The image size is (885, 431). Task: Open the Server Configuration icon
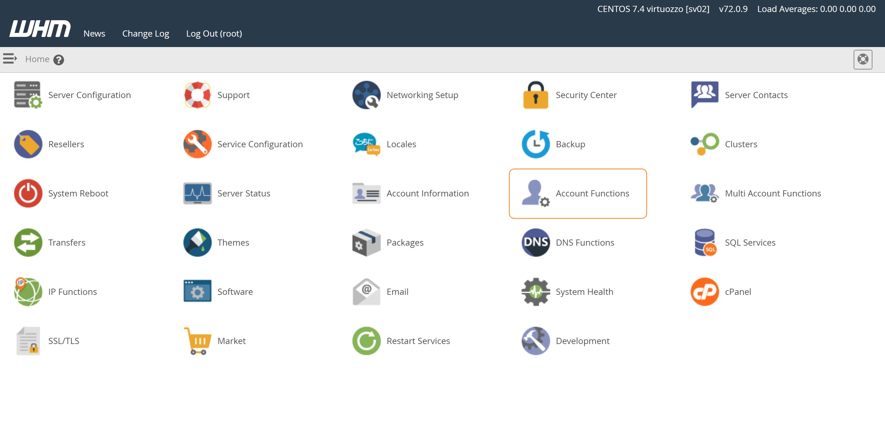pos(28,95)
